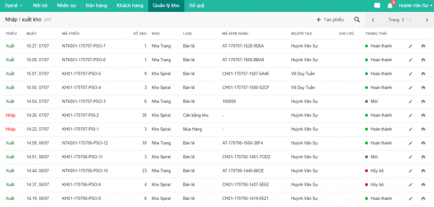The width and height of the screenshot is (434, 207).
Task: Click the Tạo phiếu button
Action: pyautogui.click(x=330, y=20)
